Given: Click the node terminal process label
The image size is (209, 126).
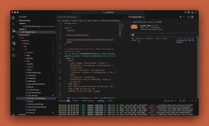Looking at the screenshot, I should tap(169, 101).
